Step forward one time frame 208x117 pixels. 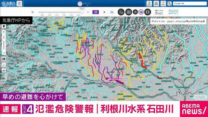pos(88,12)
